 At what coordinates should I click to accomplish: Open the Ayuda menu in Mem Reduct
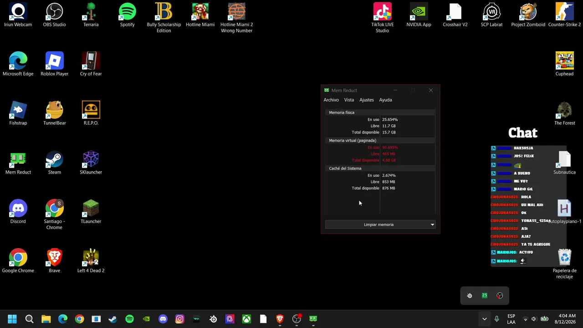(385, 100)
